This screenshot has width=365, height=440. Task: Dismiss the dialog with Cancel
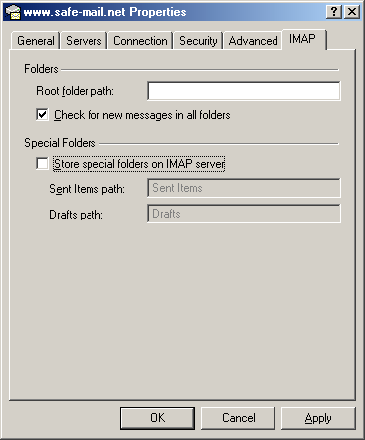pos(239,418)
